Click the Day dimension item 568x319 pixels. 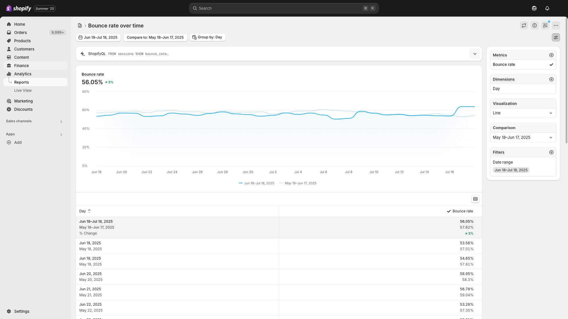(x=523, y=89)
